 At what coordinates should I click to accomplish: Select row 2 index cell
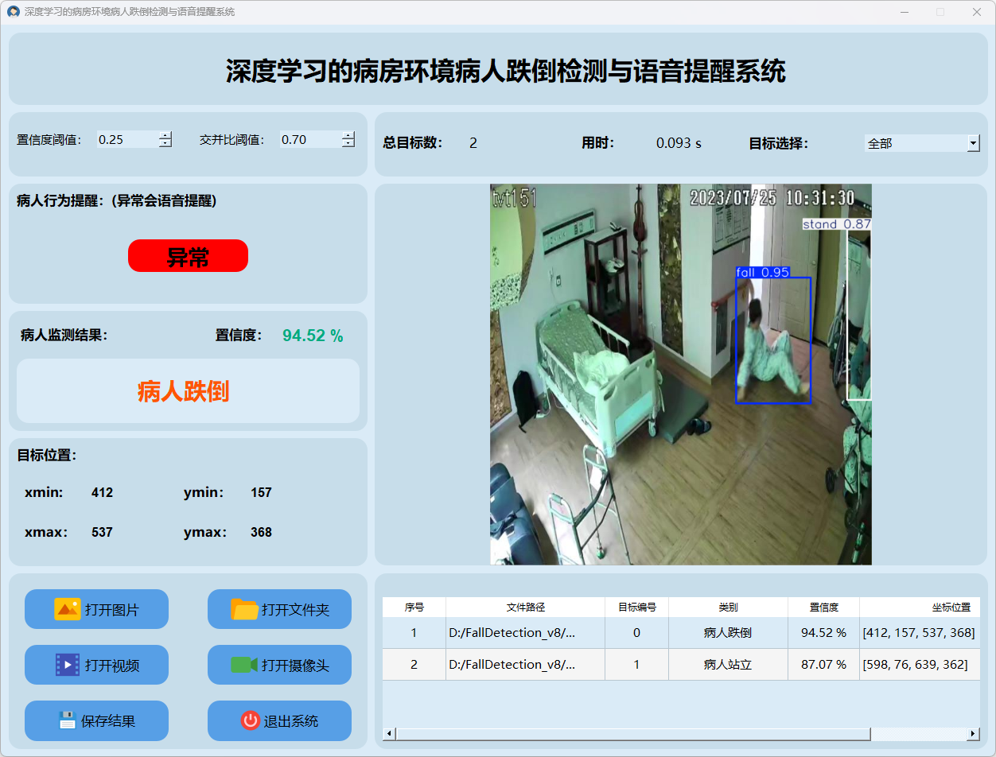point(414,664)
